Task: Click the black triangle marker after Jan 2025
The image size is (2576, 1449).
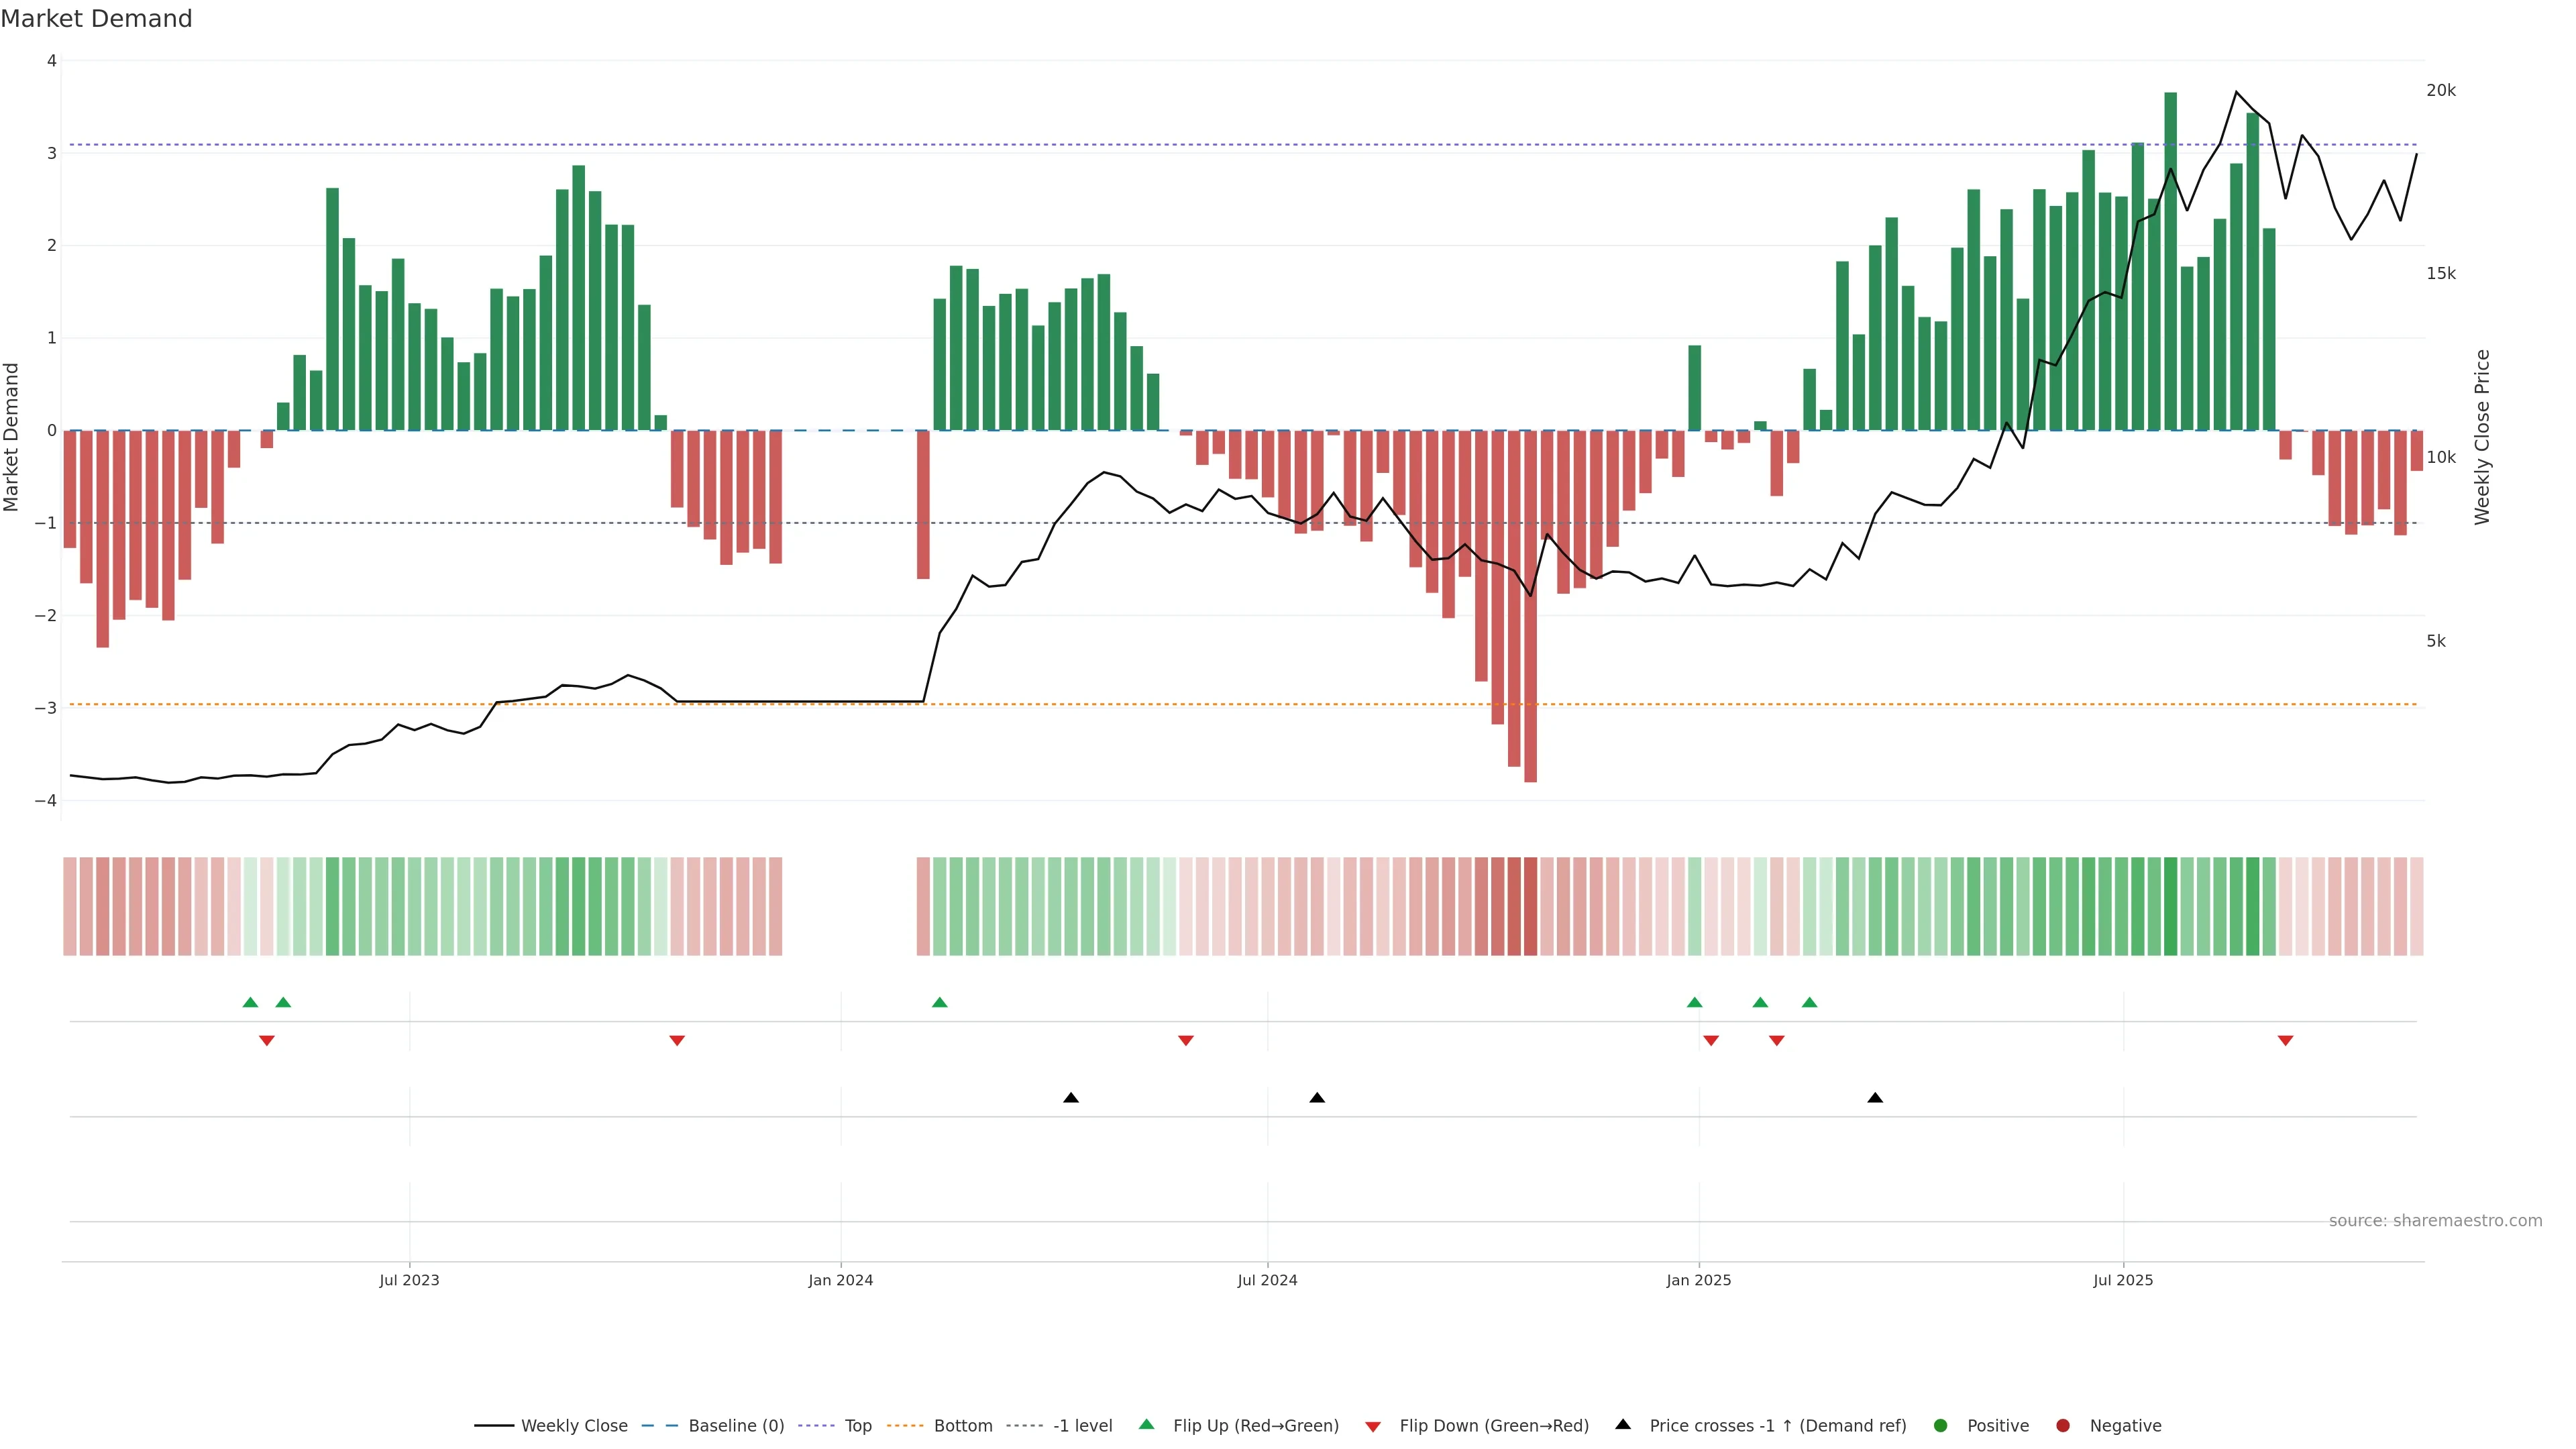Action: pyautogui.click(x=1875, y=1097)
